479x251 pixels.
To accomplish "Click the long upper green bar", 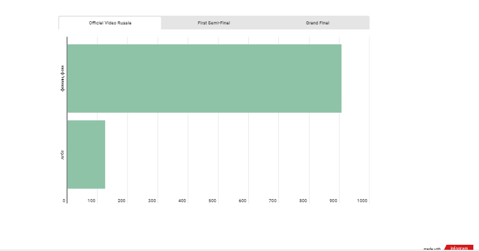I will [x=204, y=78].
